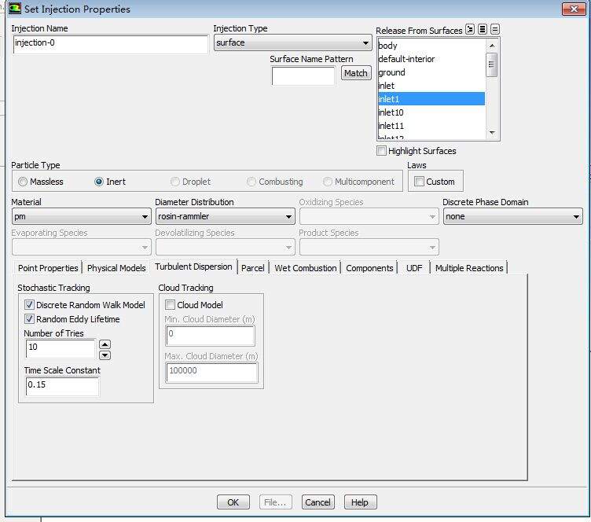Image resolution: width=591 pixels, height=522 pixels.
Task: Select 'default-interior' in the surfaces list
Action: tap(431, 59)
